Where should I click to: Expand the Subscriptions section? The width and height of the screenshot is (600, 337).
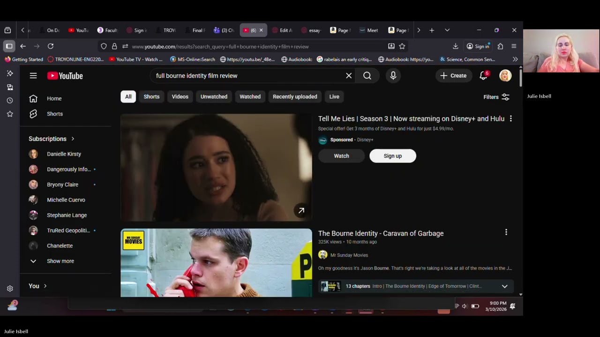pyautogui.click(x=52, y=139)
